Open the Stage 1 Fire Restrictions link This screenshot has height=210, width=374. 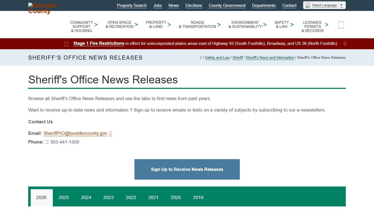(x=99, y=43)
